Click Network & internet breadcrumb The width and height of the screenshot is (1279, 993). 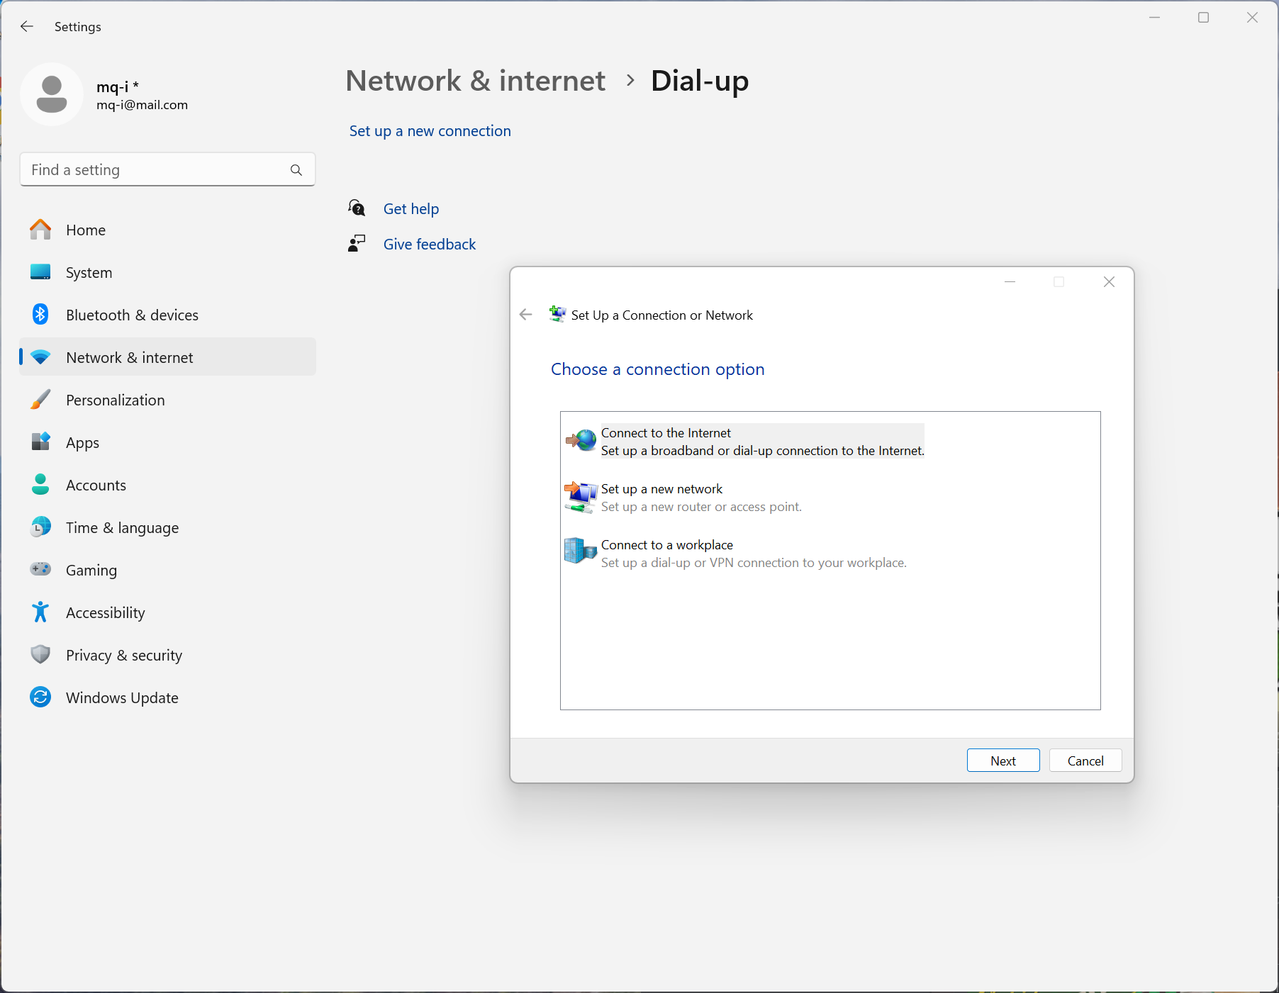(476, 81)
